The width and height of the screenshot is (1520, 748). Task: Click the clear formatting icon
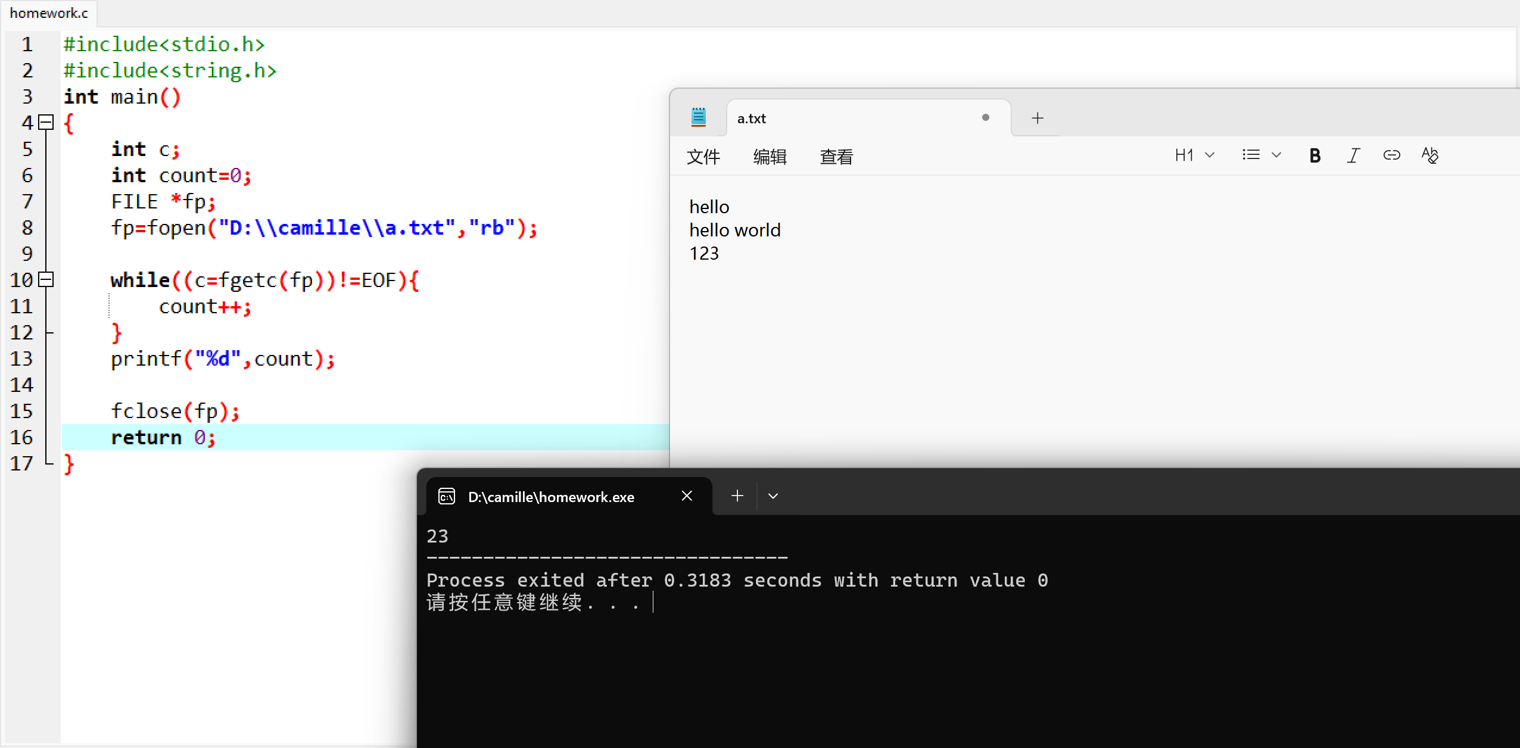pos(1429,155)
